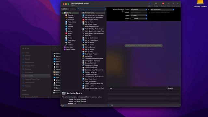Select the Text category
This screenshot has width=208, height=117.
68,43
